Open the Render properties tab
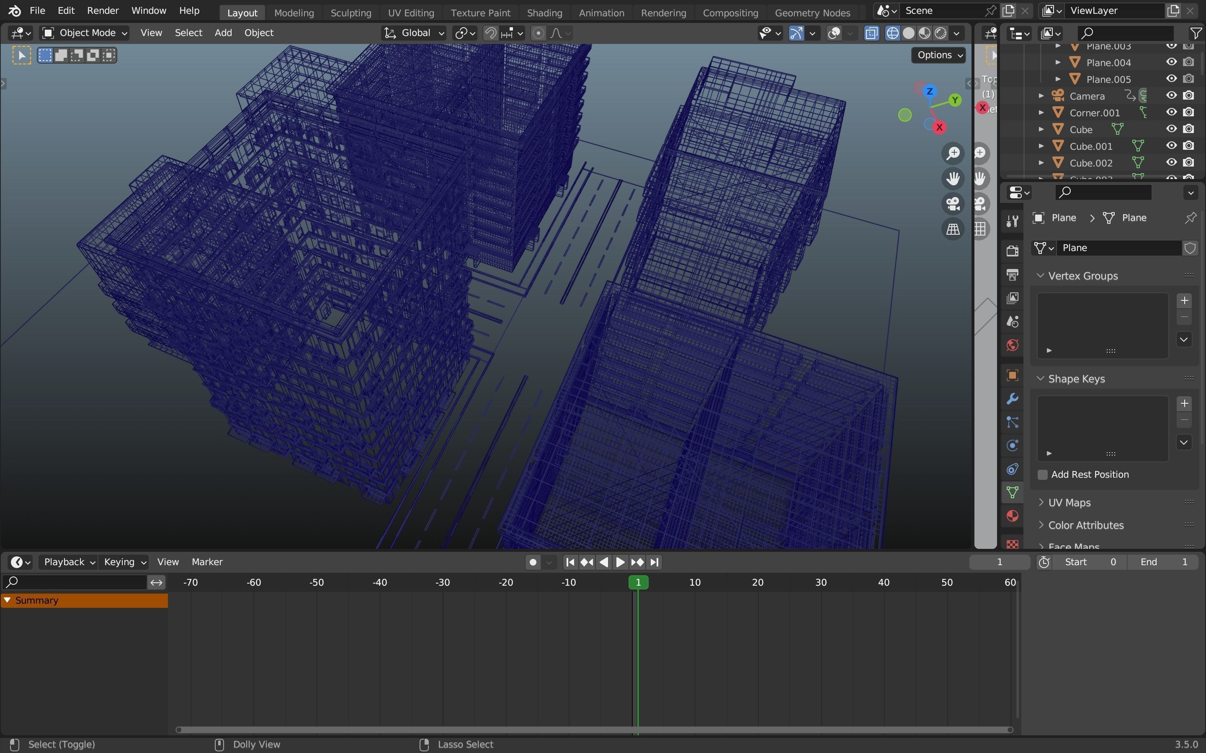The height and width of the screenshot is (753, 1206). (1012, 251)
